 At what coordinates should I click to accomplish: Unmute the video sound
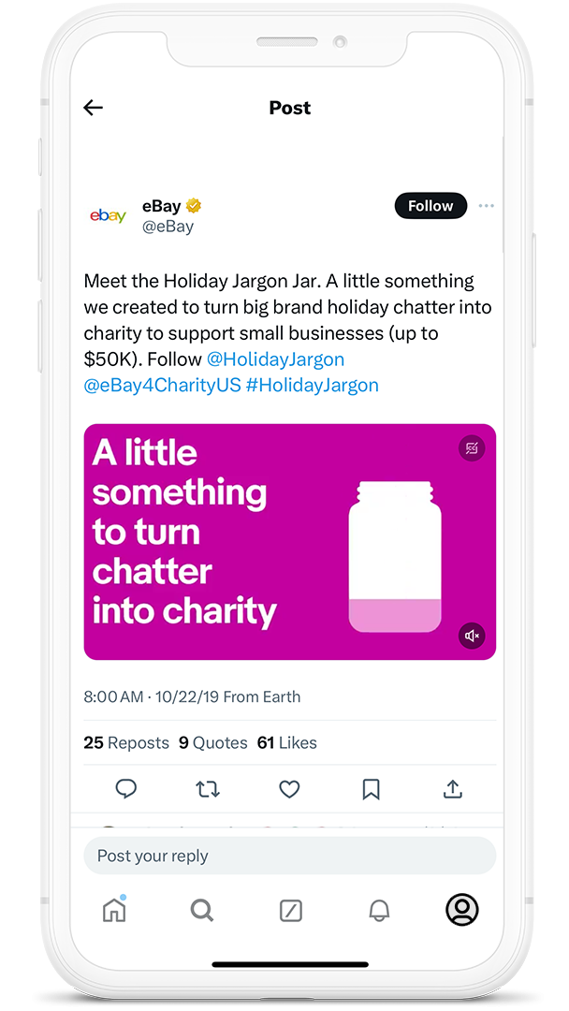click(x=472, y=636)
